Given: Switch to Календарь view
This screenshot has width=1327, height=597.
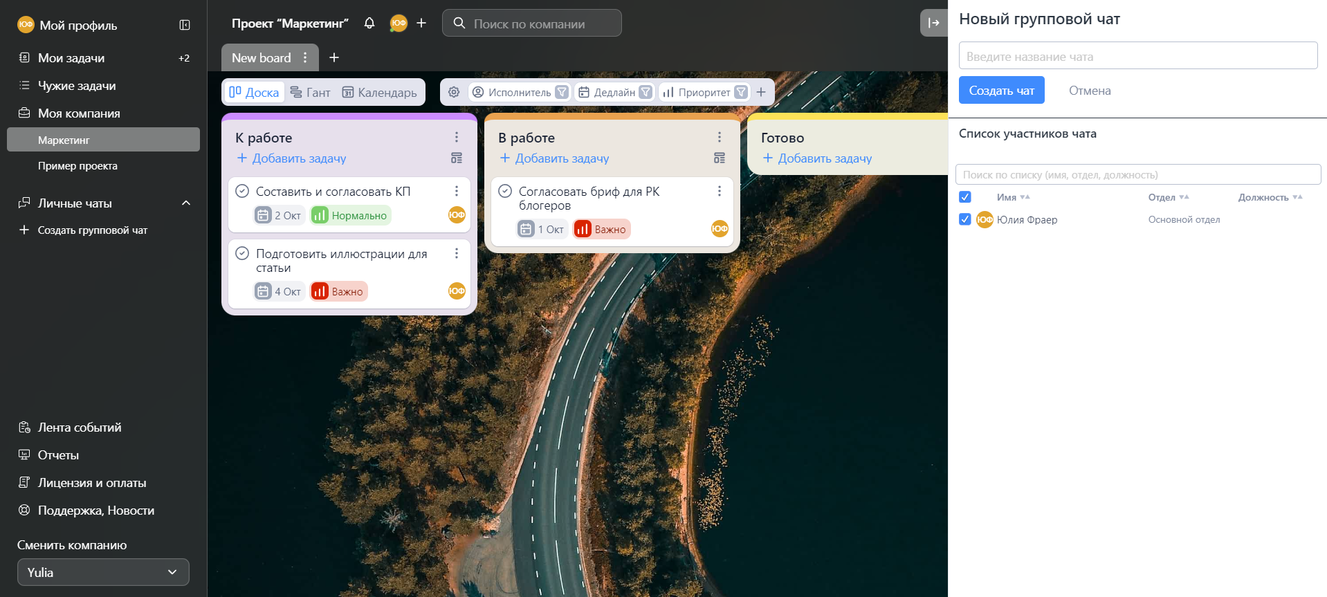Looking at the screenshot, I should tap(380, 92).
